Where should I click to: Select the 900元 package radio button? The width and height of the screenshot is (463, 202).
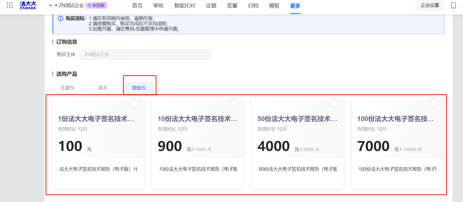coord(234,103)
